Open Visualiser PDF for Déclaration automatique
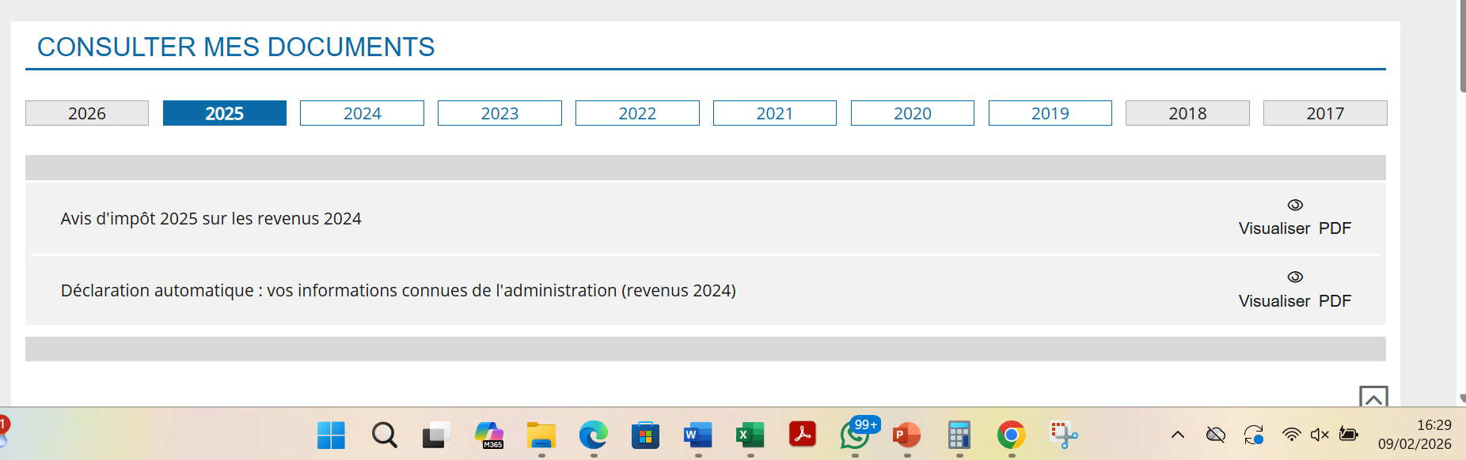 click(1294, 301)
